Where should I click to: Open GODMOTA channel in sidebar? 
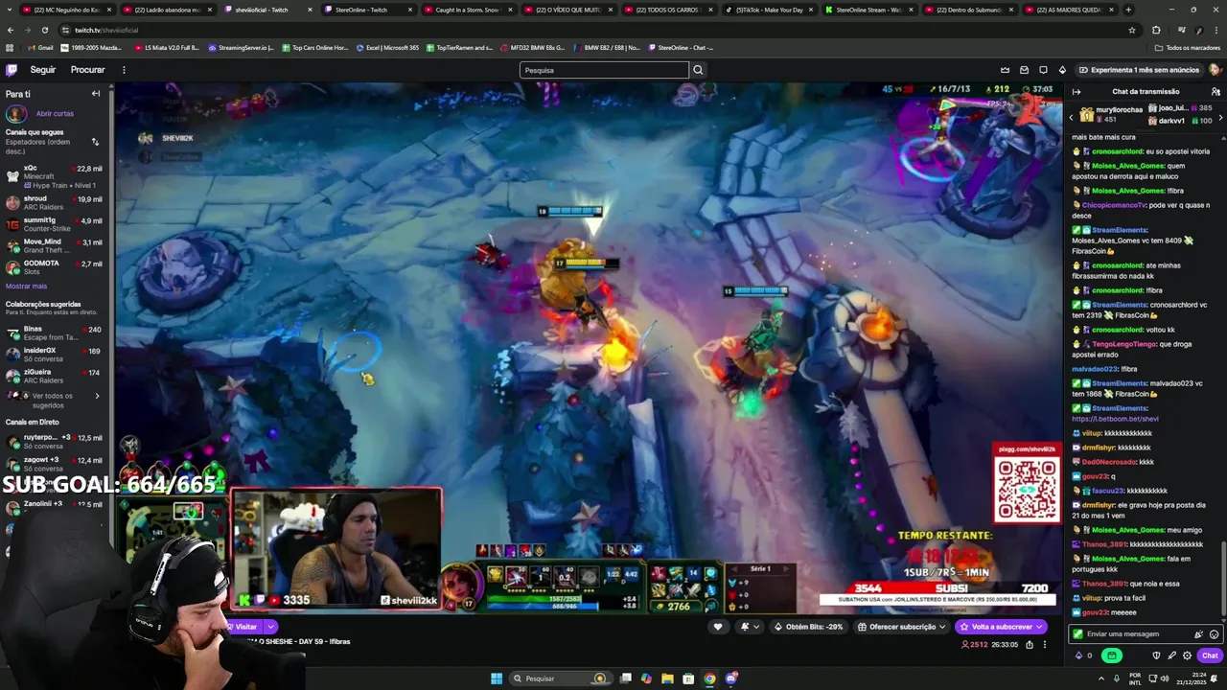click(54, 266)
